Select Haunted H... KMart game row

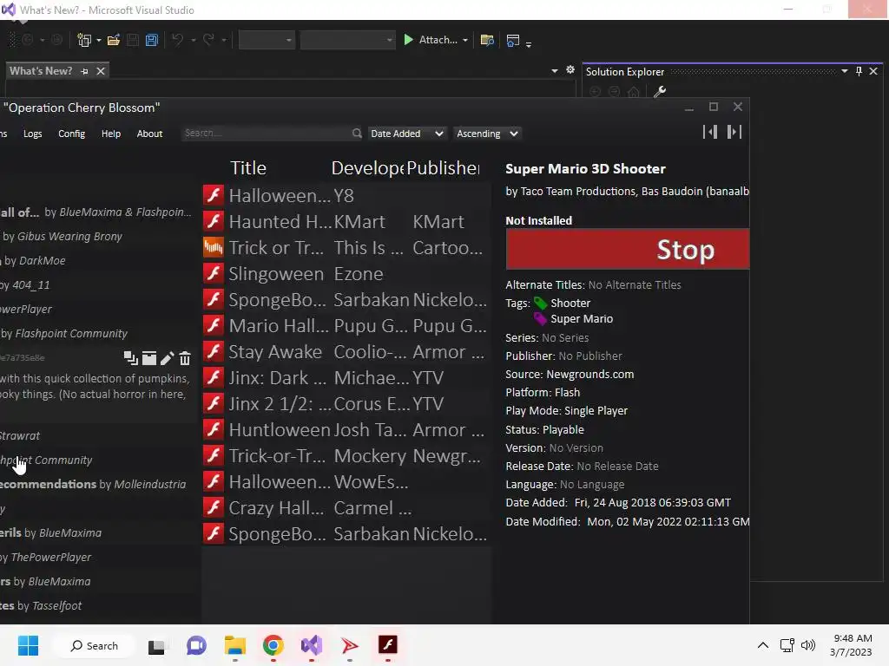346,221
